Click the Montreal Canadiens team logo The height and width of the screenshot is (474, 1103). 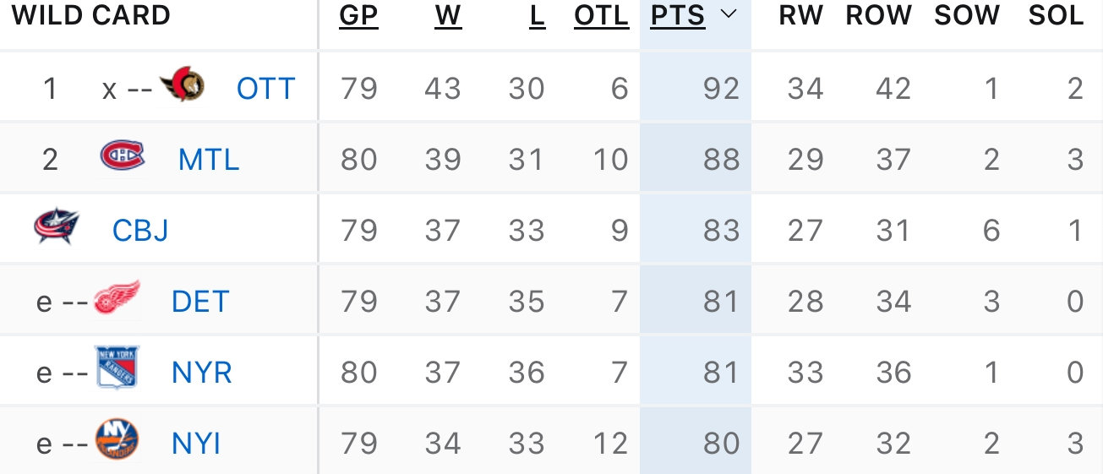123,156
